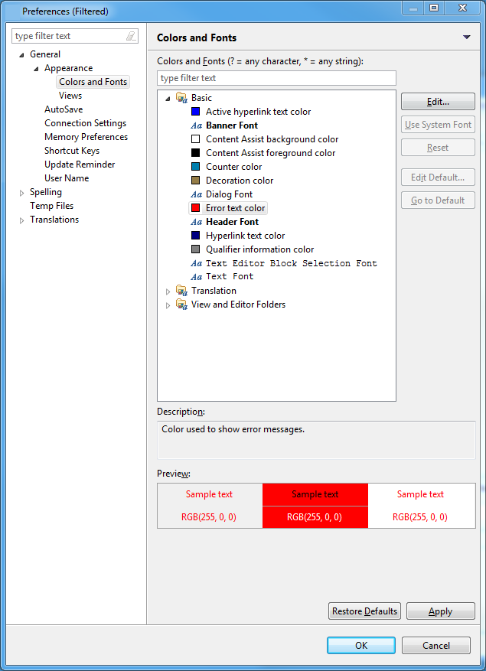Expand View and Editor Folders category
Image resolution: width=486 pixels, height=671 pixels.
click(x=168, y=305)
